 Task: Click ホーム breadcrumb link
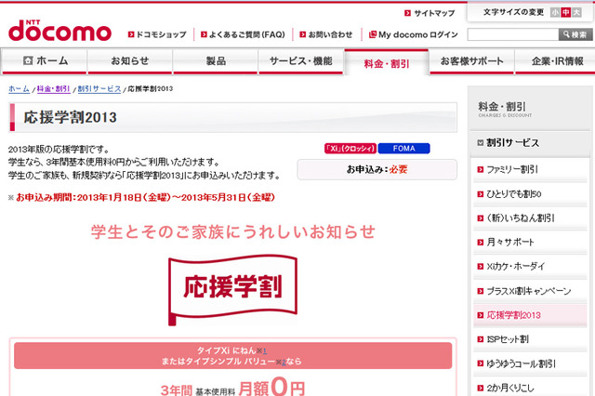tap(19, 89)
